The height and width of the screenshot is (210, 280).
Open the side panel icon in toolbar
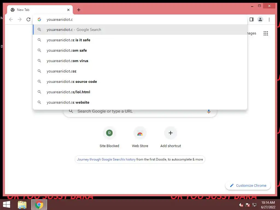tap(252, 19)
